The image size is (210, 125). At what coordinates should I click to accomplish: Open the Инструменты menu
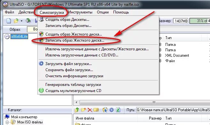click(x=80, y=12)
